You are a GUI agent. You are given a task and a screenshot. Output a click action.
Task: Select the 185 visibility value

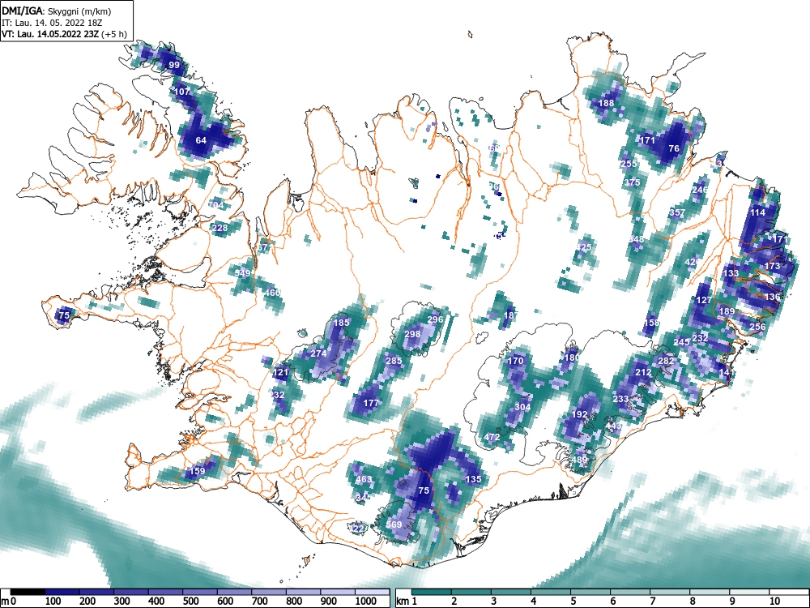pyautogui.click(x=342, y=323)
